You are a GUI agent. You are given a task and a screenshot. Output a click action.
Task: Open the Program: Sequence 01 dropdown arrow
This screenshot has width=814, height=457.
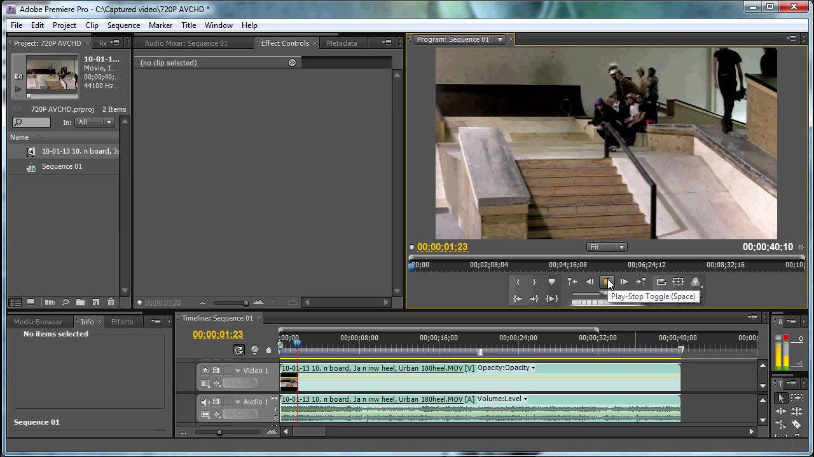(x=500, y=39)
